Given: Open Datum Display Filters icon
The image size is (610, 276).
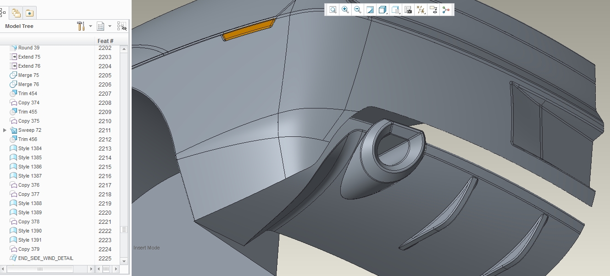Looking at the screenshot, I should [421, 10].
